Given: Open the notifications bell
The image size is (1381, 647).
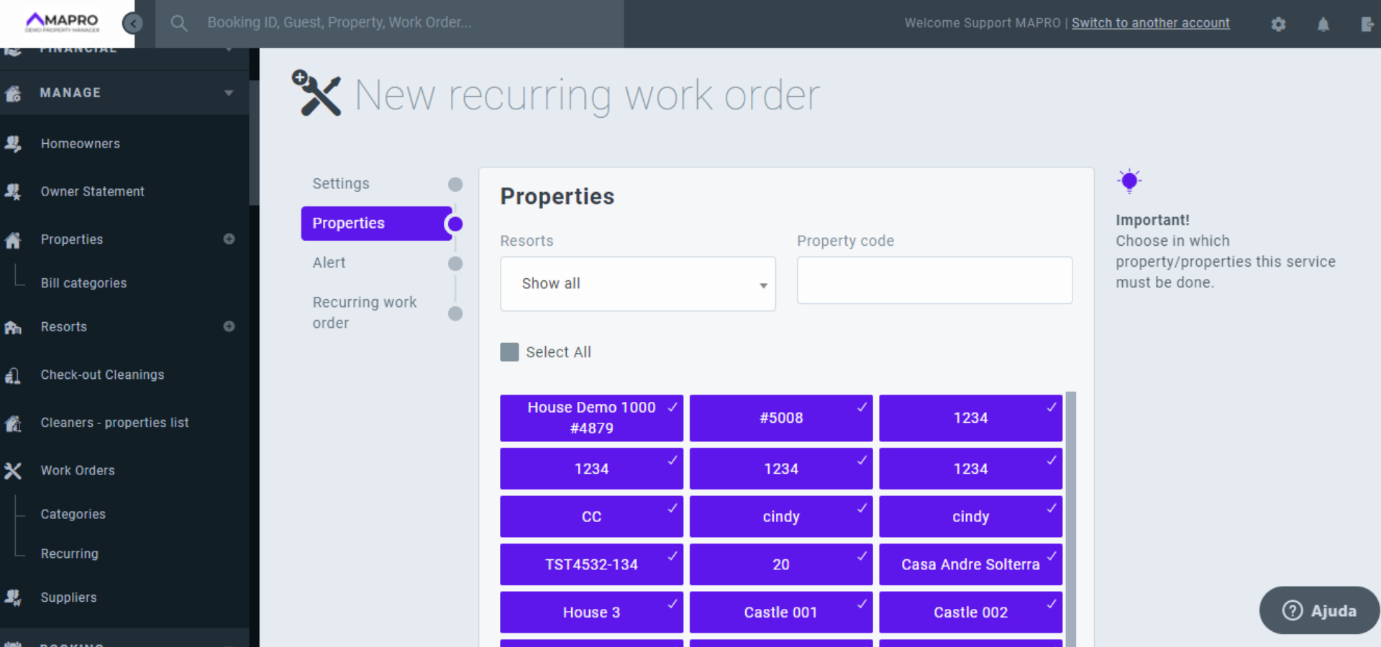Looking at the screenshot, I should [1323, 24].
